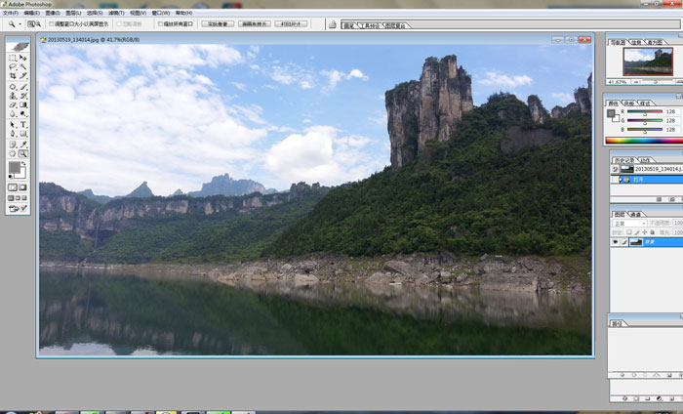Click lock position icon in Layers panel
Image resolution: width=683 pixels, height=414 pixels.
click(x=645, y=232)
